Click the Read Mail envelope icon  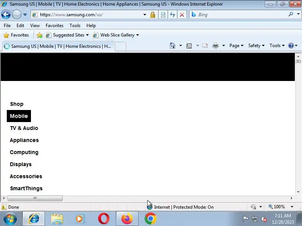click(205, 46)
